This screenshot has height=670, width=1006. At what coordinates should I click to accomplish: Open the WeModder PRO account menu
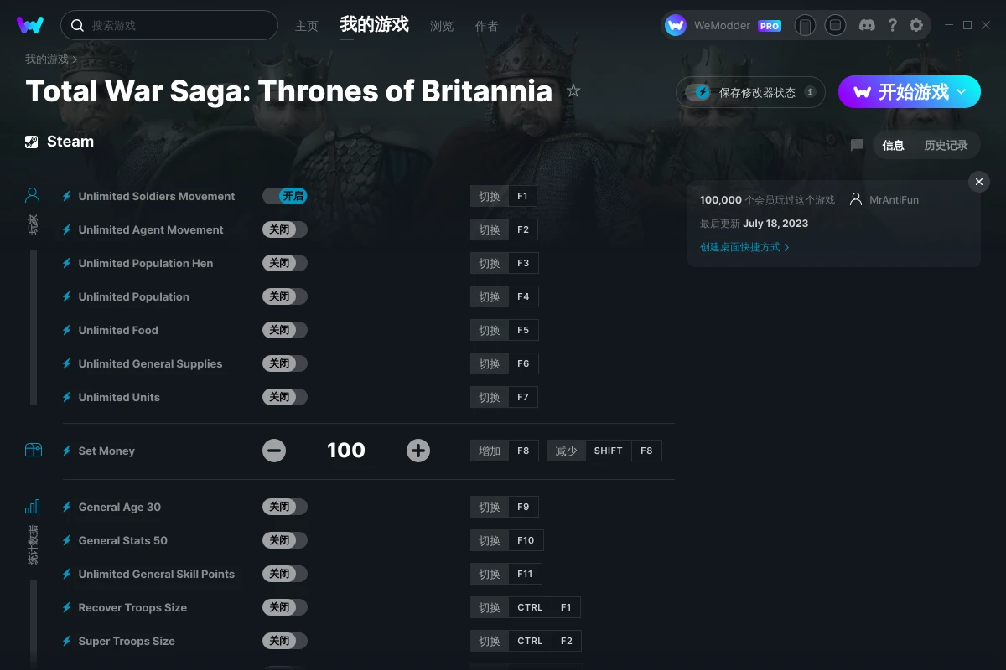(723, 25)
